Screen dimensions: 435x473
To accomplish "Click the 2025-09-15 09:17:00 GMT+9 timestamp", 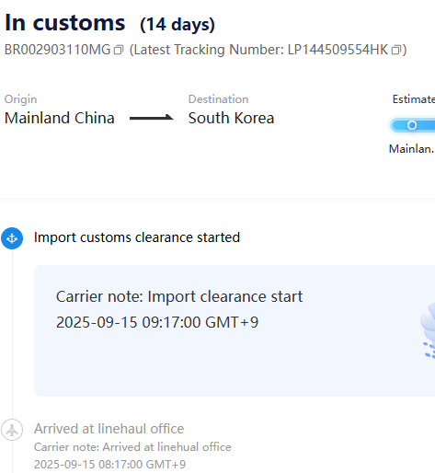I will 157,322.
